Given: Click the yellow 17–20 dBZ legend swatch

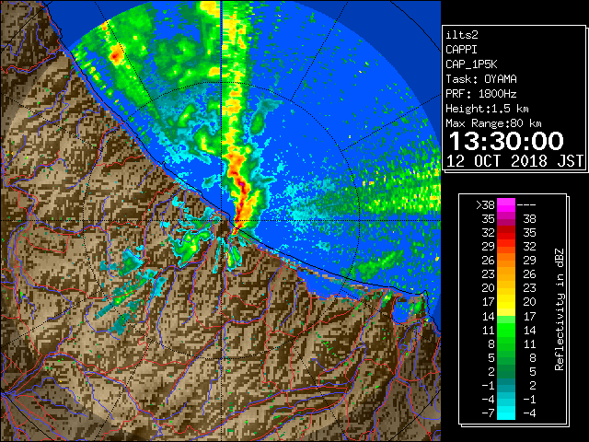Looking at the screenshot, I should 506,302.
